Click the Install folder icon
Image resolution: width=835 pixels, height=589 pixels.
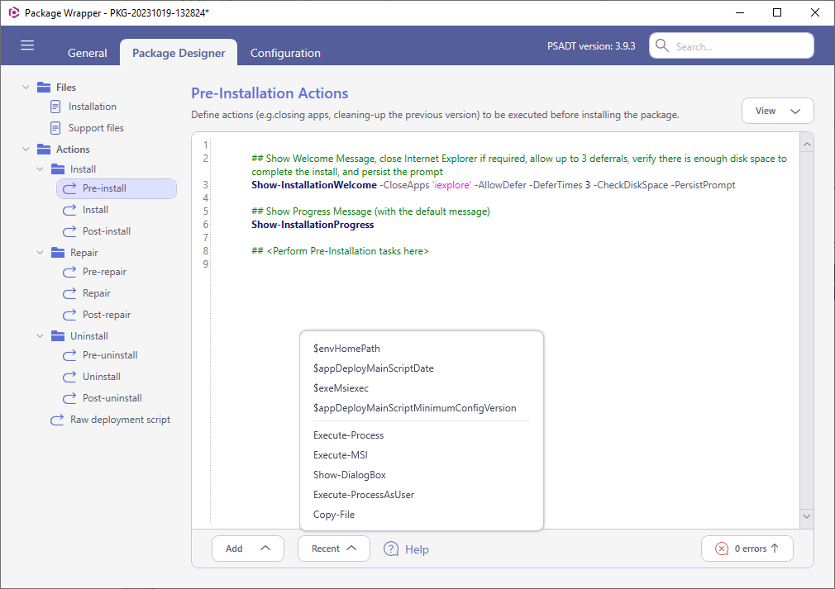[58, 169]
